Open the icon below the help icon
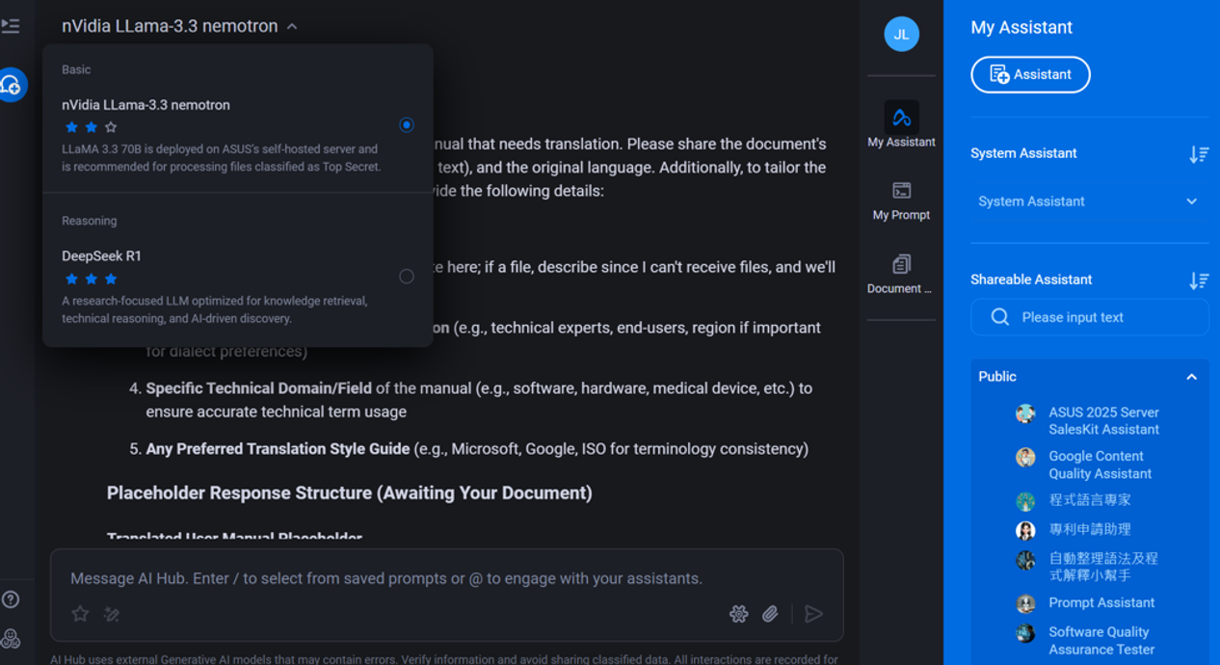The height and width of the screenshot is (665, 1220). [11, 638]
